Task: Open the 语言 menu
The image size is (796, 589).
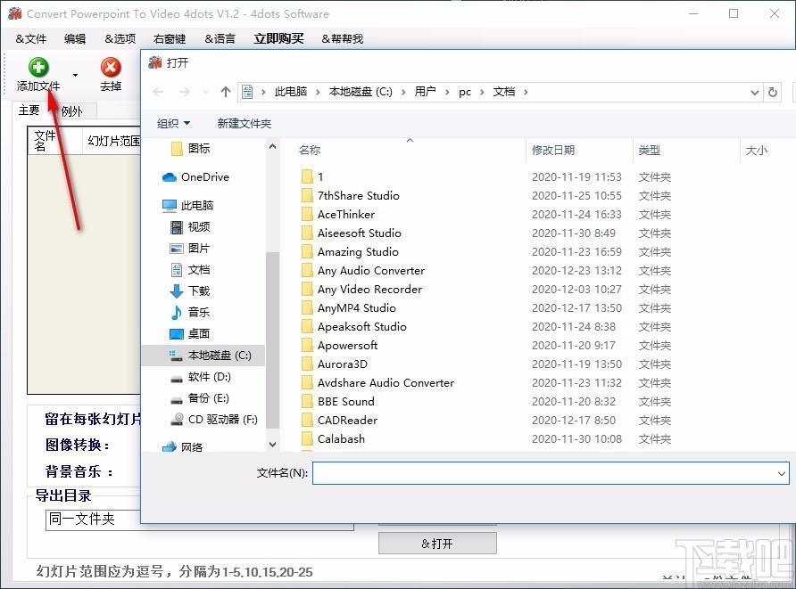Action: pos(220,38)
